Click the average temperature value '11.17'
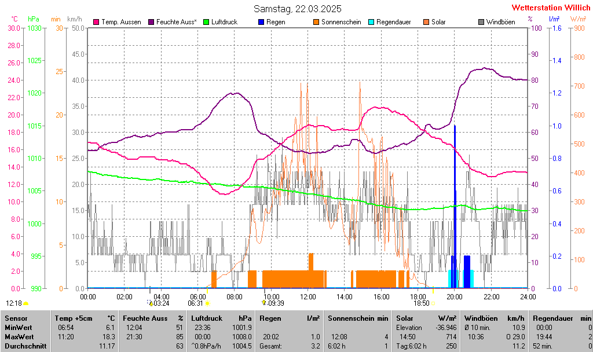This screenshot has height=352, width=593. click(x=107, y=346)
